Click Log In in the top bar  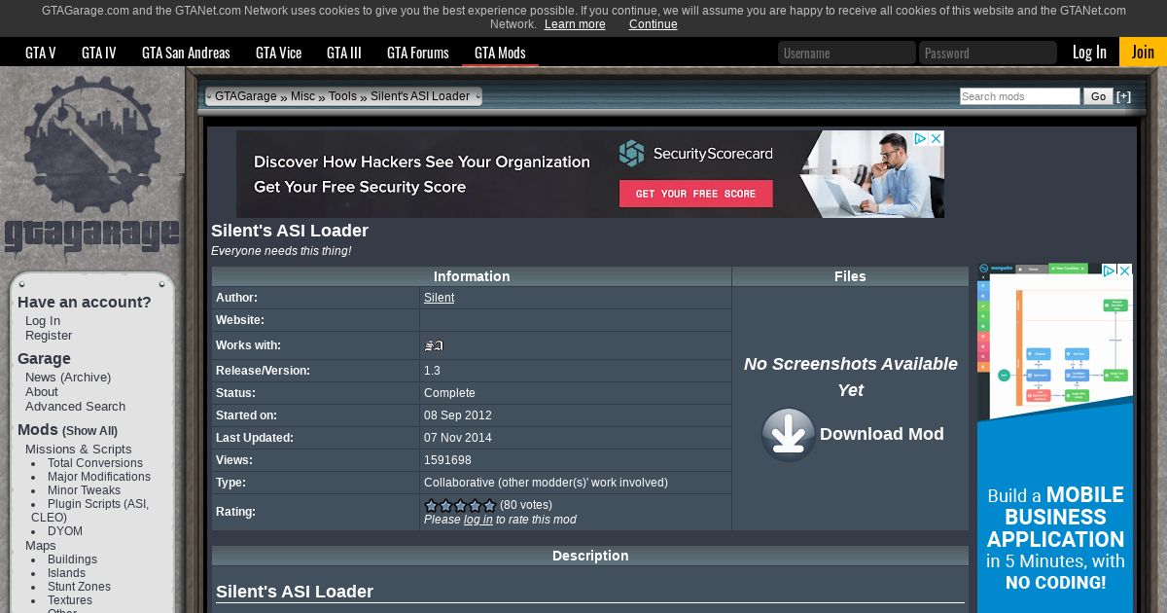pyautogui.click(x=1089, y=53)
